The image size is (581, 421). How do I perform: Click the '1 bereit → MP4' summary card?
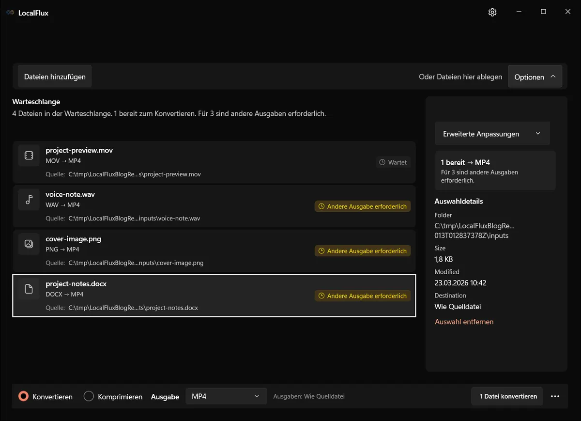coord(495,171)
